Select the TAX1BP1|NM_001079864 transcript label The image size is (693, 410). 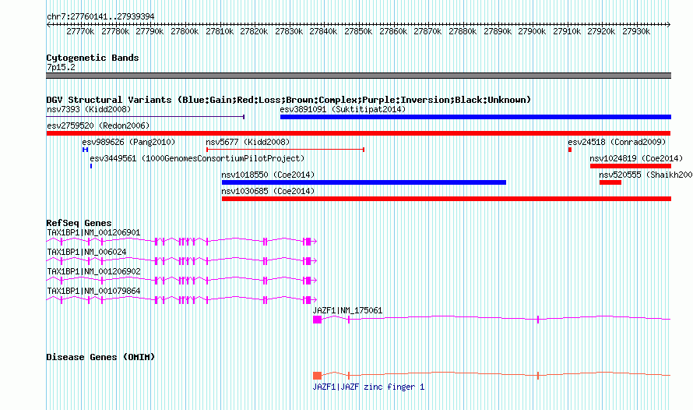pos(93,291)
